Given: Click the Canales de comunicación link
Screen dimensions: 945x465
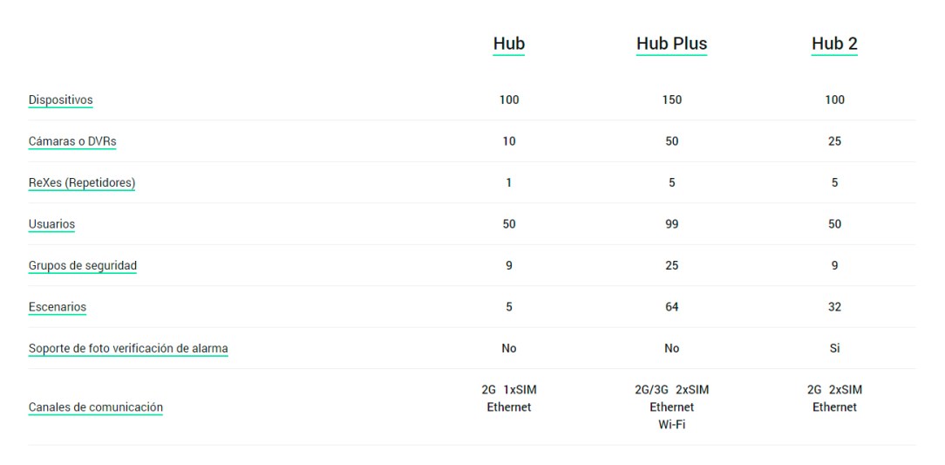Looking at the screenshot, I should click(96, 407).
